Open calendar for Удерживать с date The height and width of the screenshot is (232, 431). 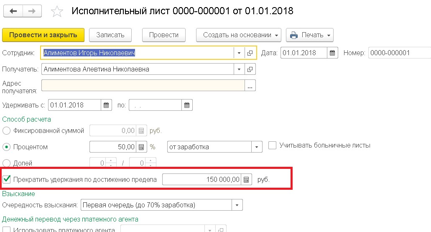pos(106,105)
